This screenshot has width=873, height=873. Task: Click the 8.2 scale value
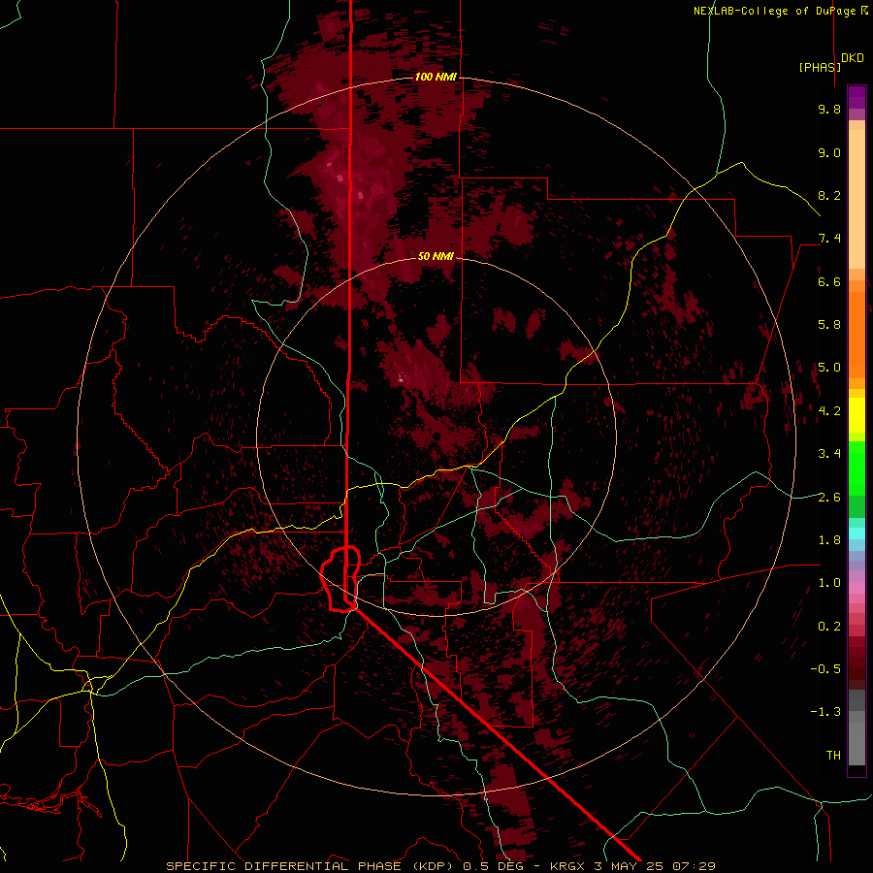pyautogui.click(x=829, y=195)
